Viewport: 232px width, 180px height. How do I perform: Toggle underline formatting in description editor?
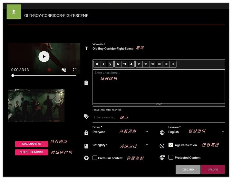(110, 64)
